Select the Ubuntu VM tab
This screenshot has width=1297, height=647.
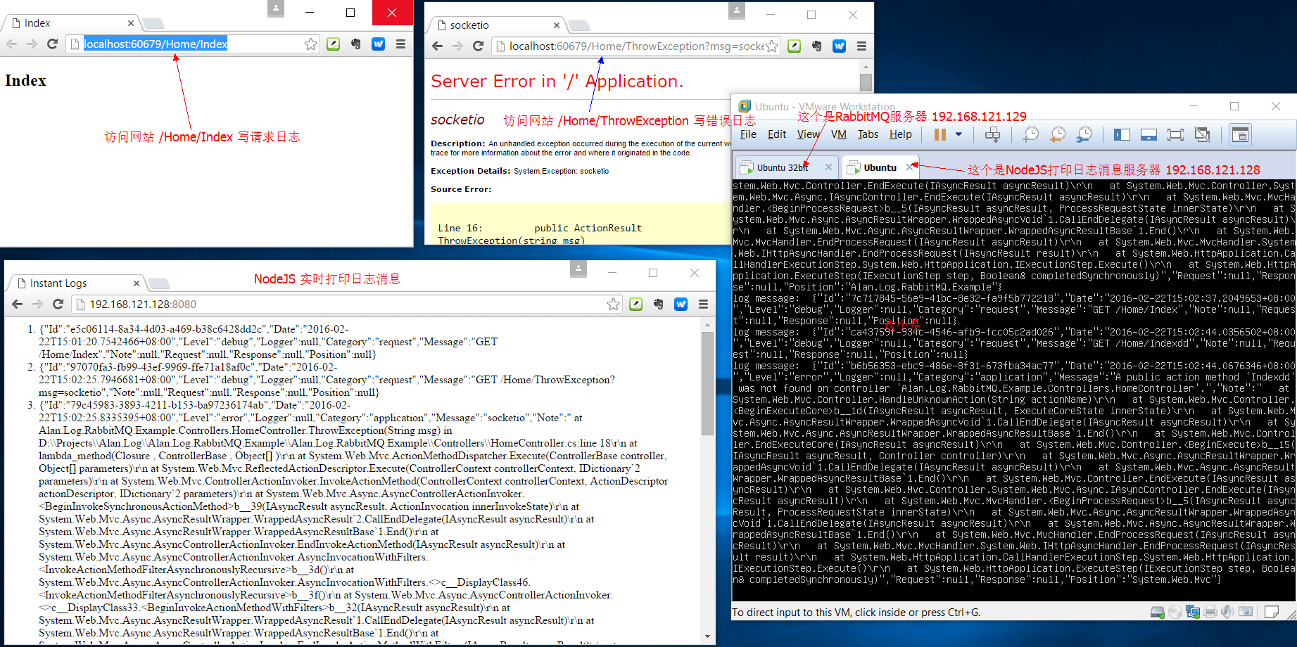880,167
